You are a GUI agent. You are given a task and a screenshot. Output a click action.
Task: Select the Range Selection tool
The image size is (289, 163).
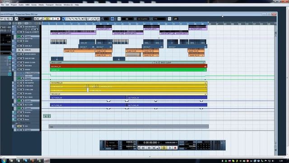(67, 19)
